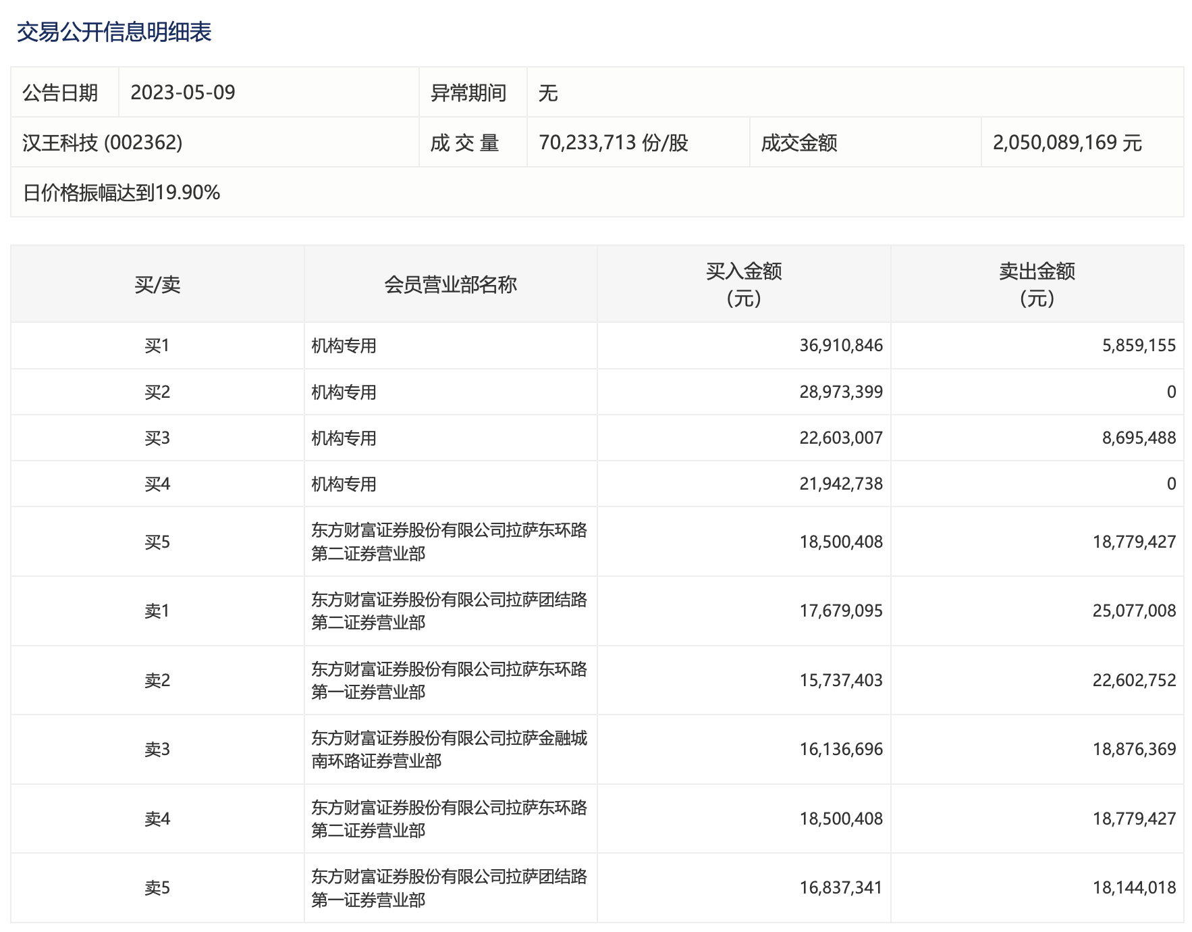
Task: Select the 卖5 row label
Action: pos(157,887)
